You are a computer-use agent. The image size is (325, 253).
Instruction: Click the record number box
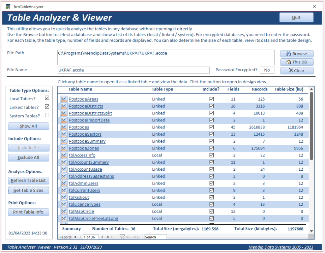[x=91, y=237]
